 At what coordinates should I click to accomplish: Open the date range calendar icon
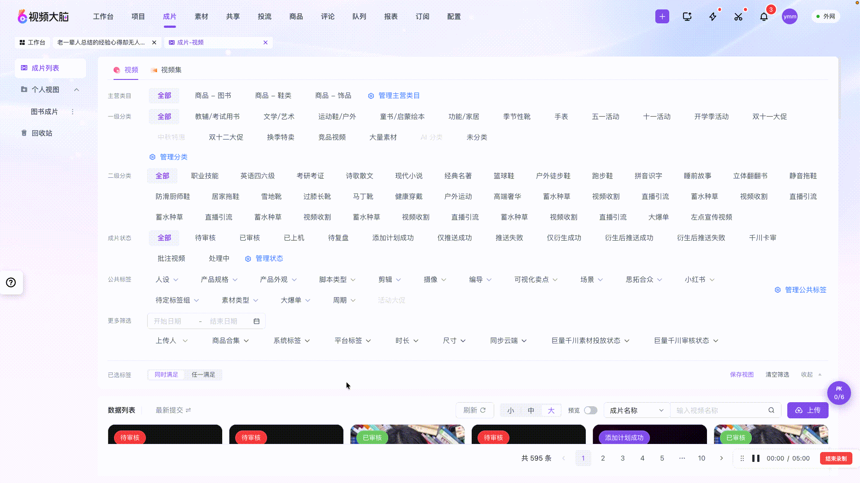[257, 321]
